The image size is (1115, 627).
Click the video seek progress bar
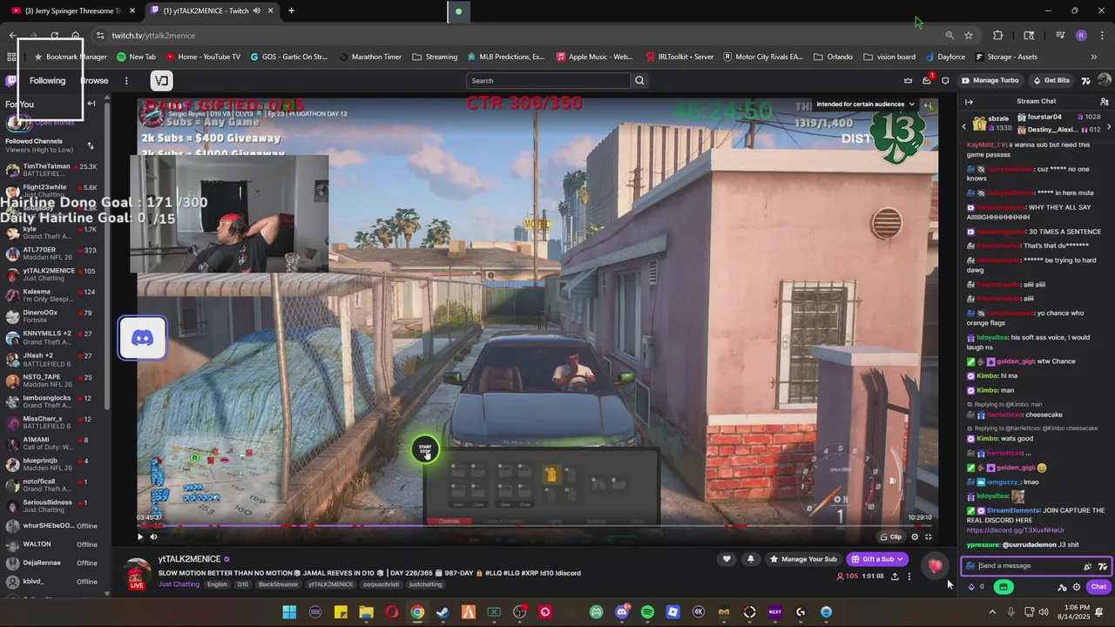[535, 526]
